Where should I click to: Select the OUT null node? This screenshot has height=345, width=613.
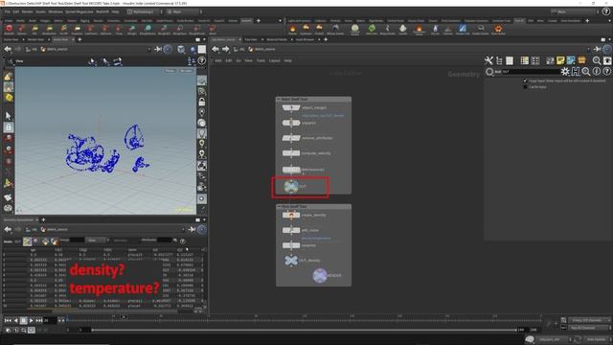(x=291, y=187)
